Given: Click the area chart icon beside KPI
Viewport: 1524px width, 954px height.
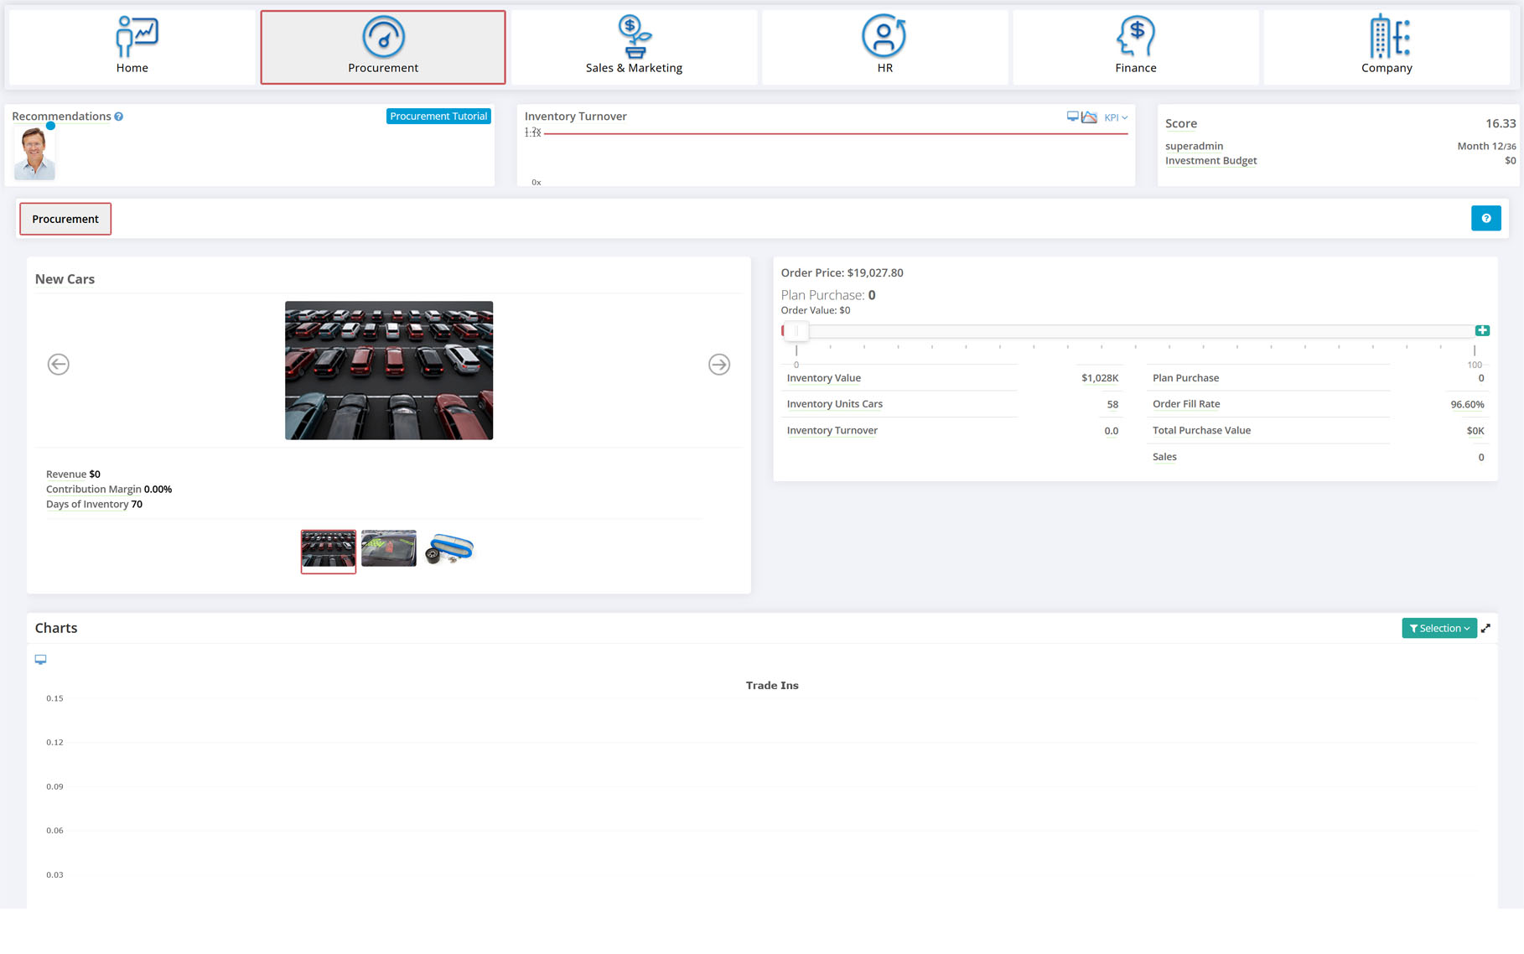Looking at the screenshot, I should pyautogui.click(x=1089, y=117).
